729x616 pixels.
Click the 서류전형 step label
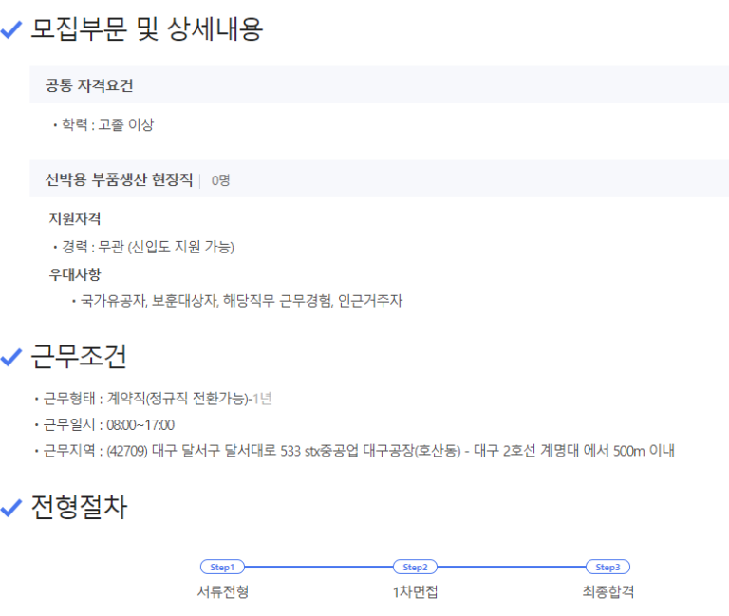tap(222, 592)
